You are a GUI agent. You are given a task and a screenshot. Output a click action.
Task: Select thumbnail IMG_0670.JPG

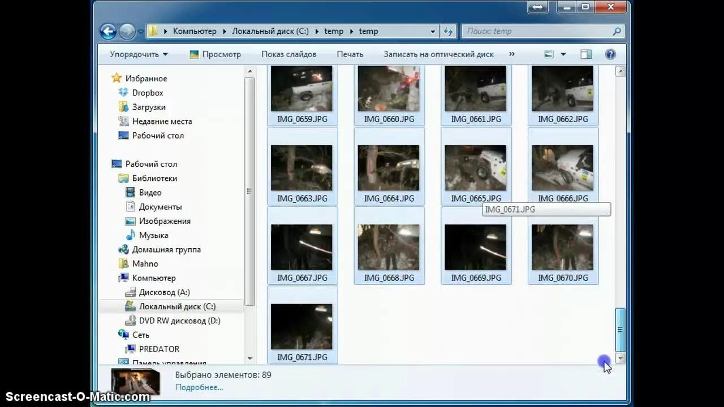point(563,246)
